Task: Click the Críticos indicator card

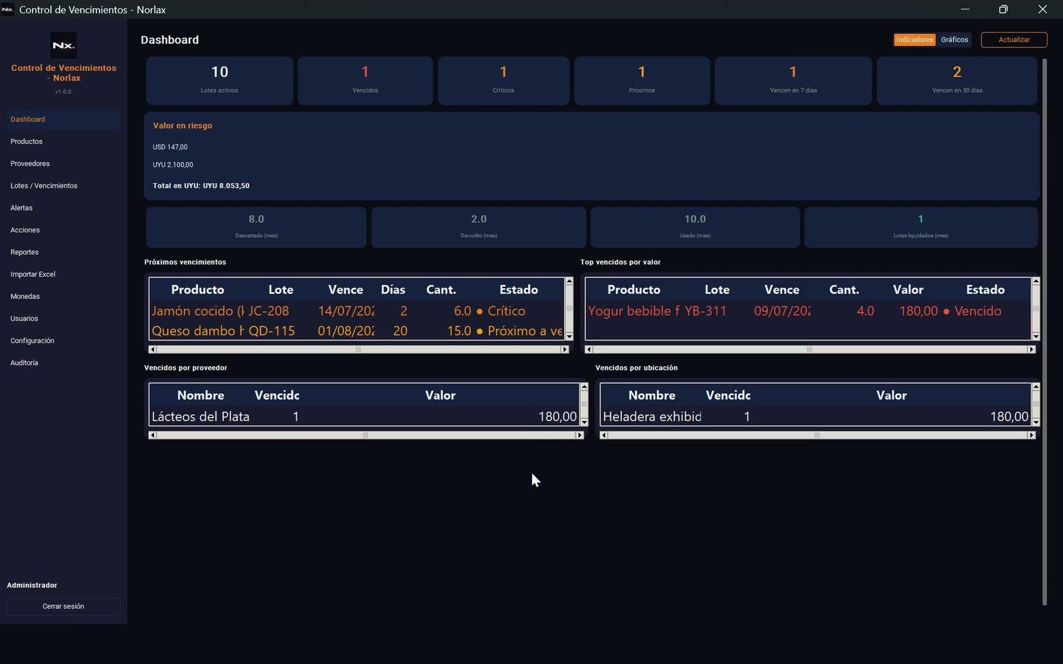Action: [x=504, y=80]
